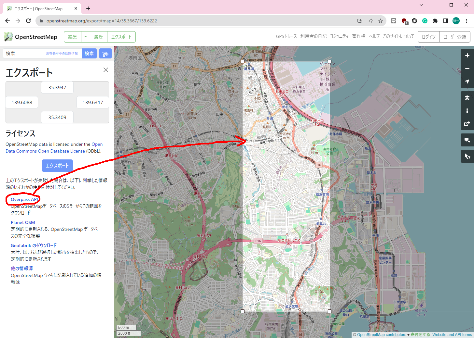Open the map layers panel
This screenshot has height=338, width=474.
point(467,98)
